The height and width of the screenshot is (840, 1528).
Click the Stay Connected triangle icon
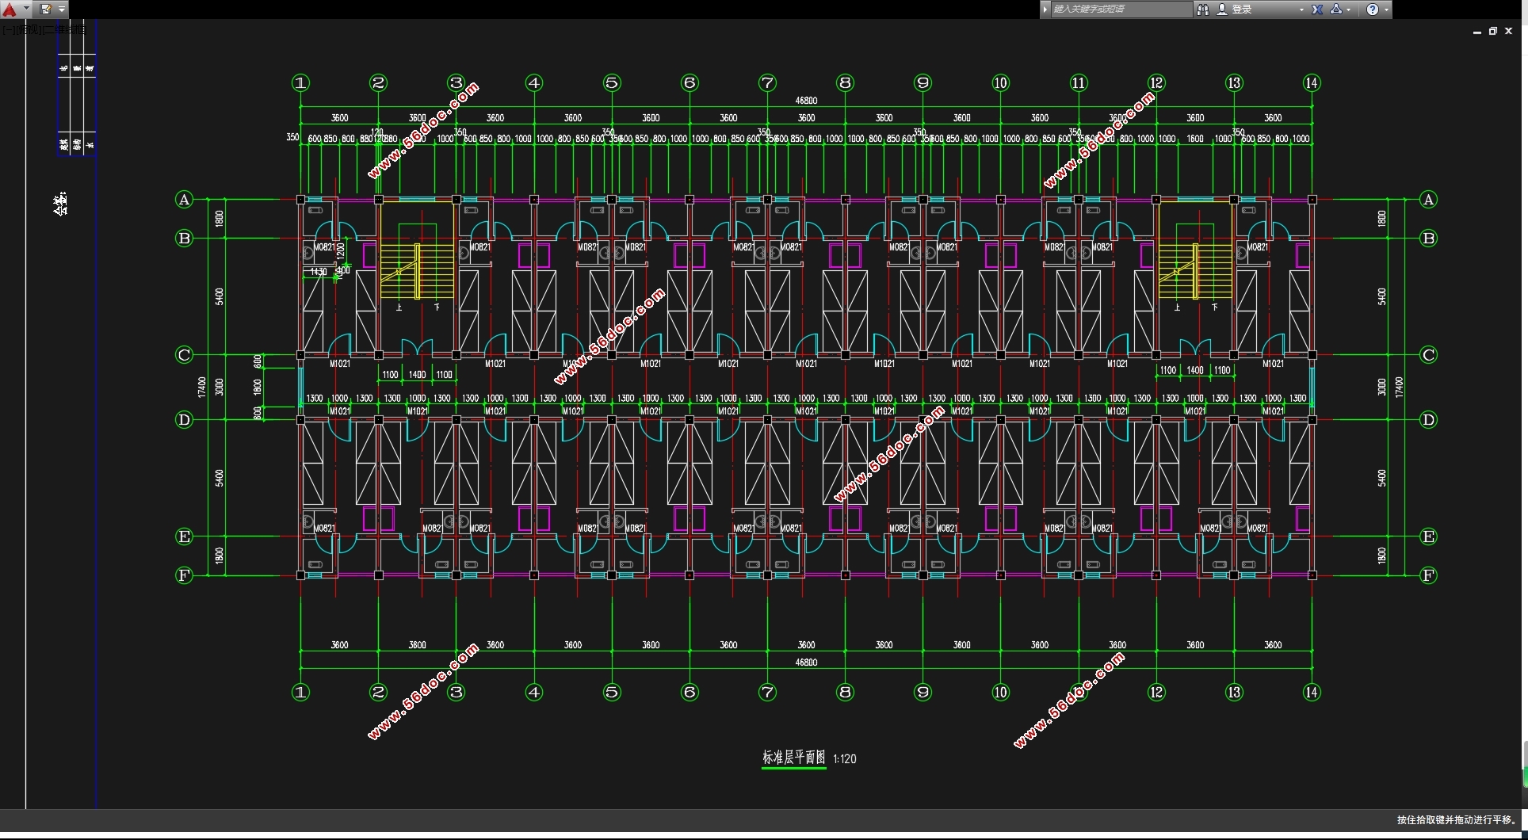tap(1336, 10)
